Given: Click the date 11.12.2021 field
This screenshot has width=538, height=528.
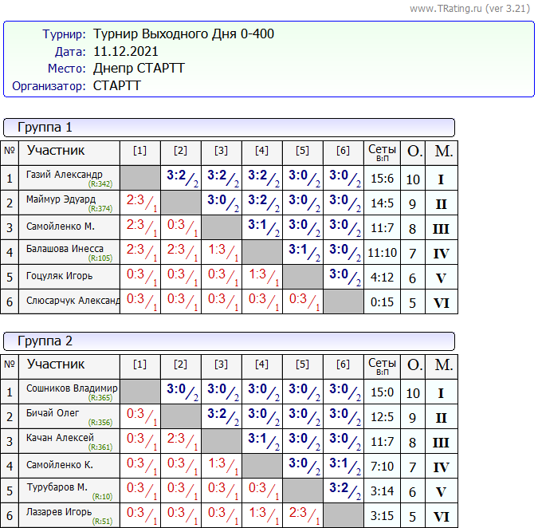Looking at the screenshot, I should (126, 52).
